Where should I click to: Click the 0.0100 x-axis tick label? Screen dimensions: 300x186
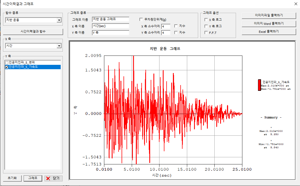pyautogui.click(x=104, y=169)
